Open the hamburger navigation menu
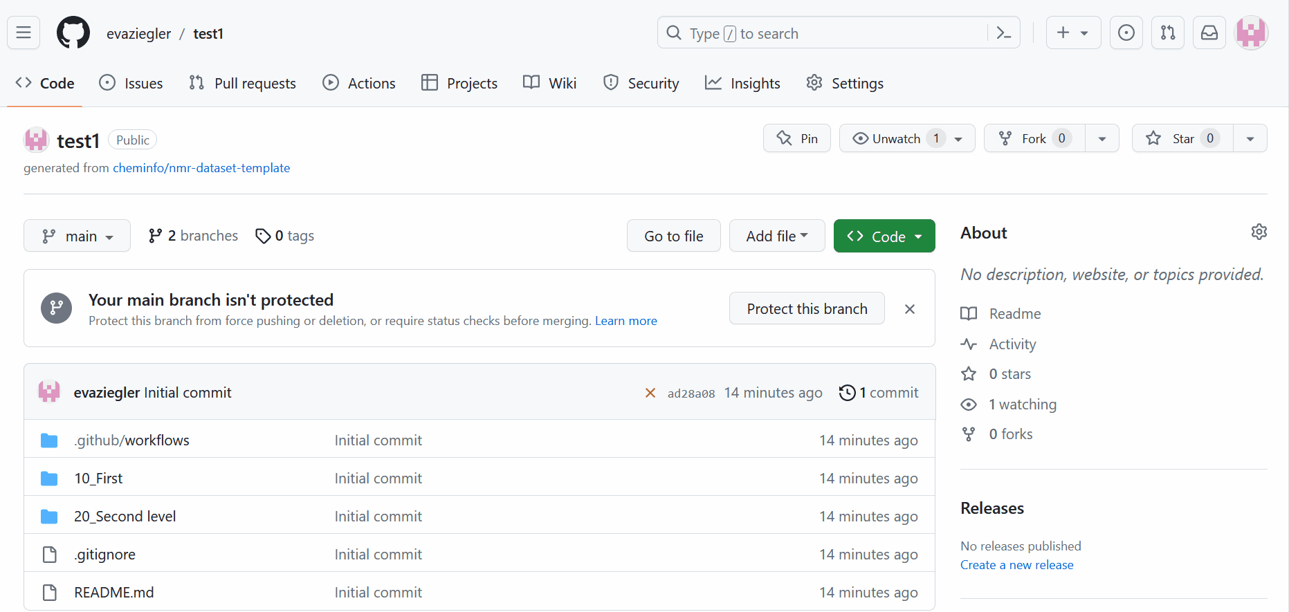 [24, 33]
